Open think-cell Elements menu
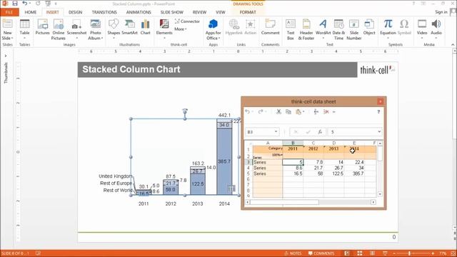Image resolution: width=457 pixels, height=257 pixels. 164,29
